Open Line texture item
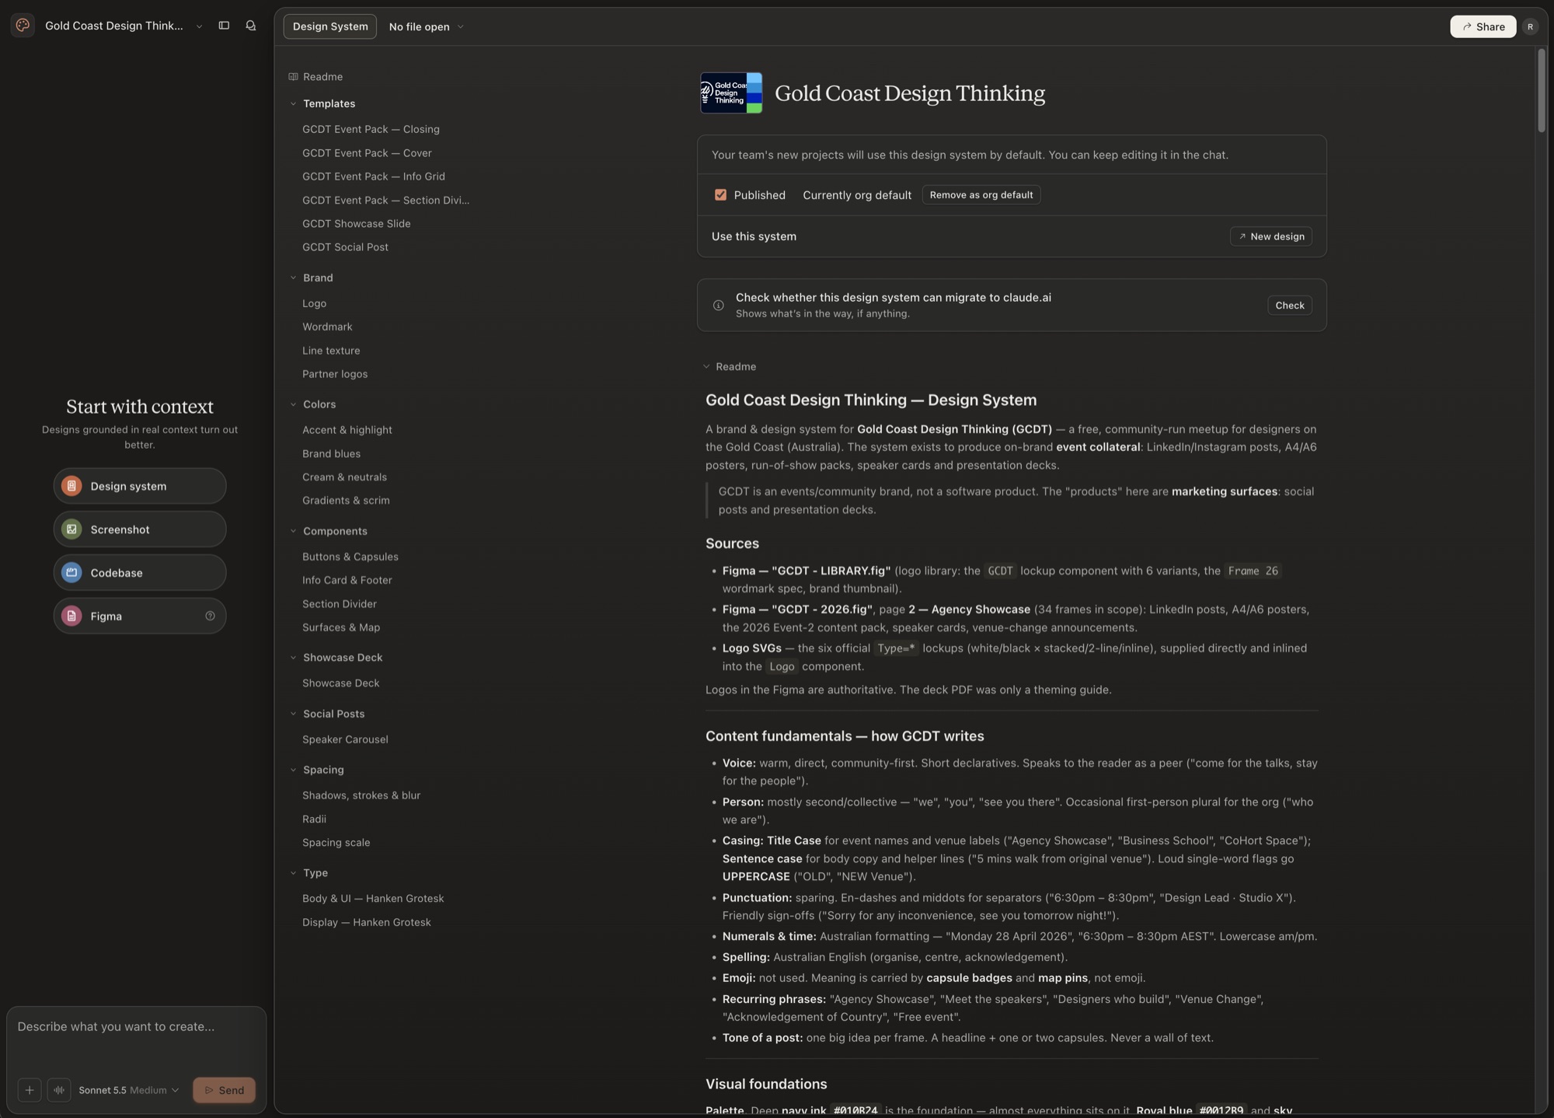The height and width of the screenshot is (1118, 1554). point(331,351)
